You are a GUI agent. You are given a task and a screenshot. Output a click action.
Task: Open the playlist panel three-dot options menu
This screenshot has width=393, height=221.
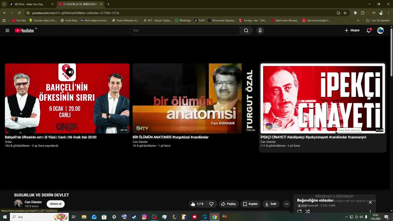click(370, 211)
